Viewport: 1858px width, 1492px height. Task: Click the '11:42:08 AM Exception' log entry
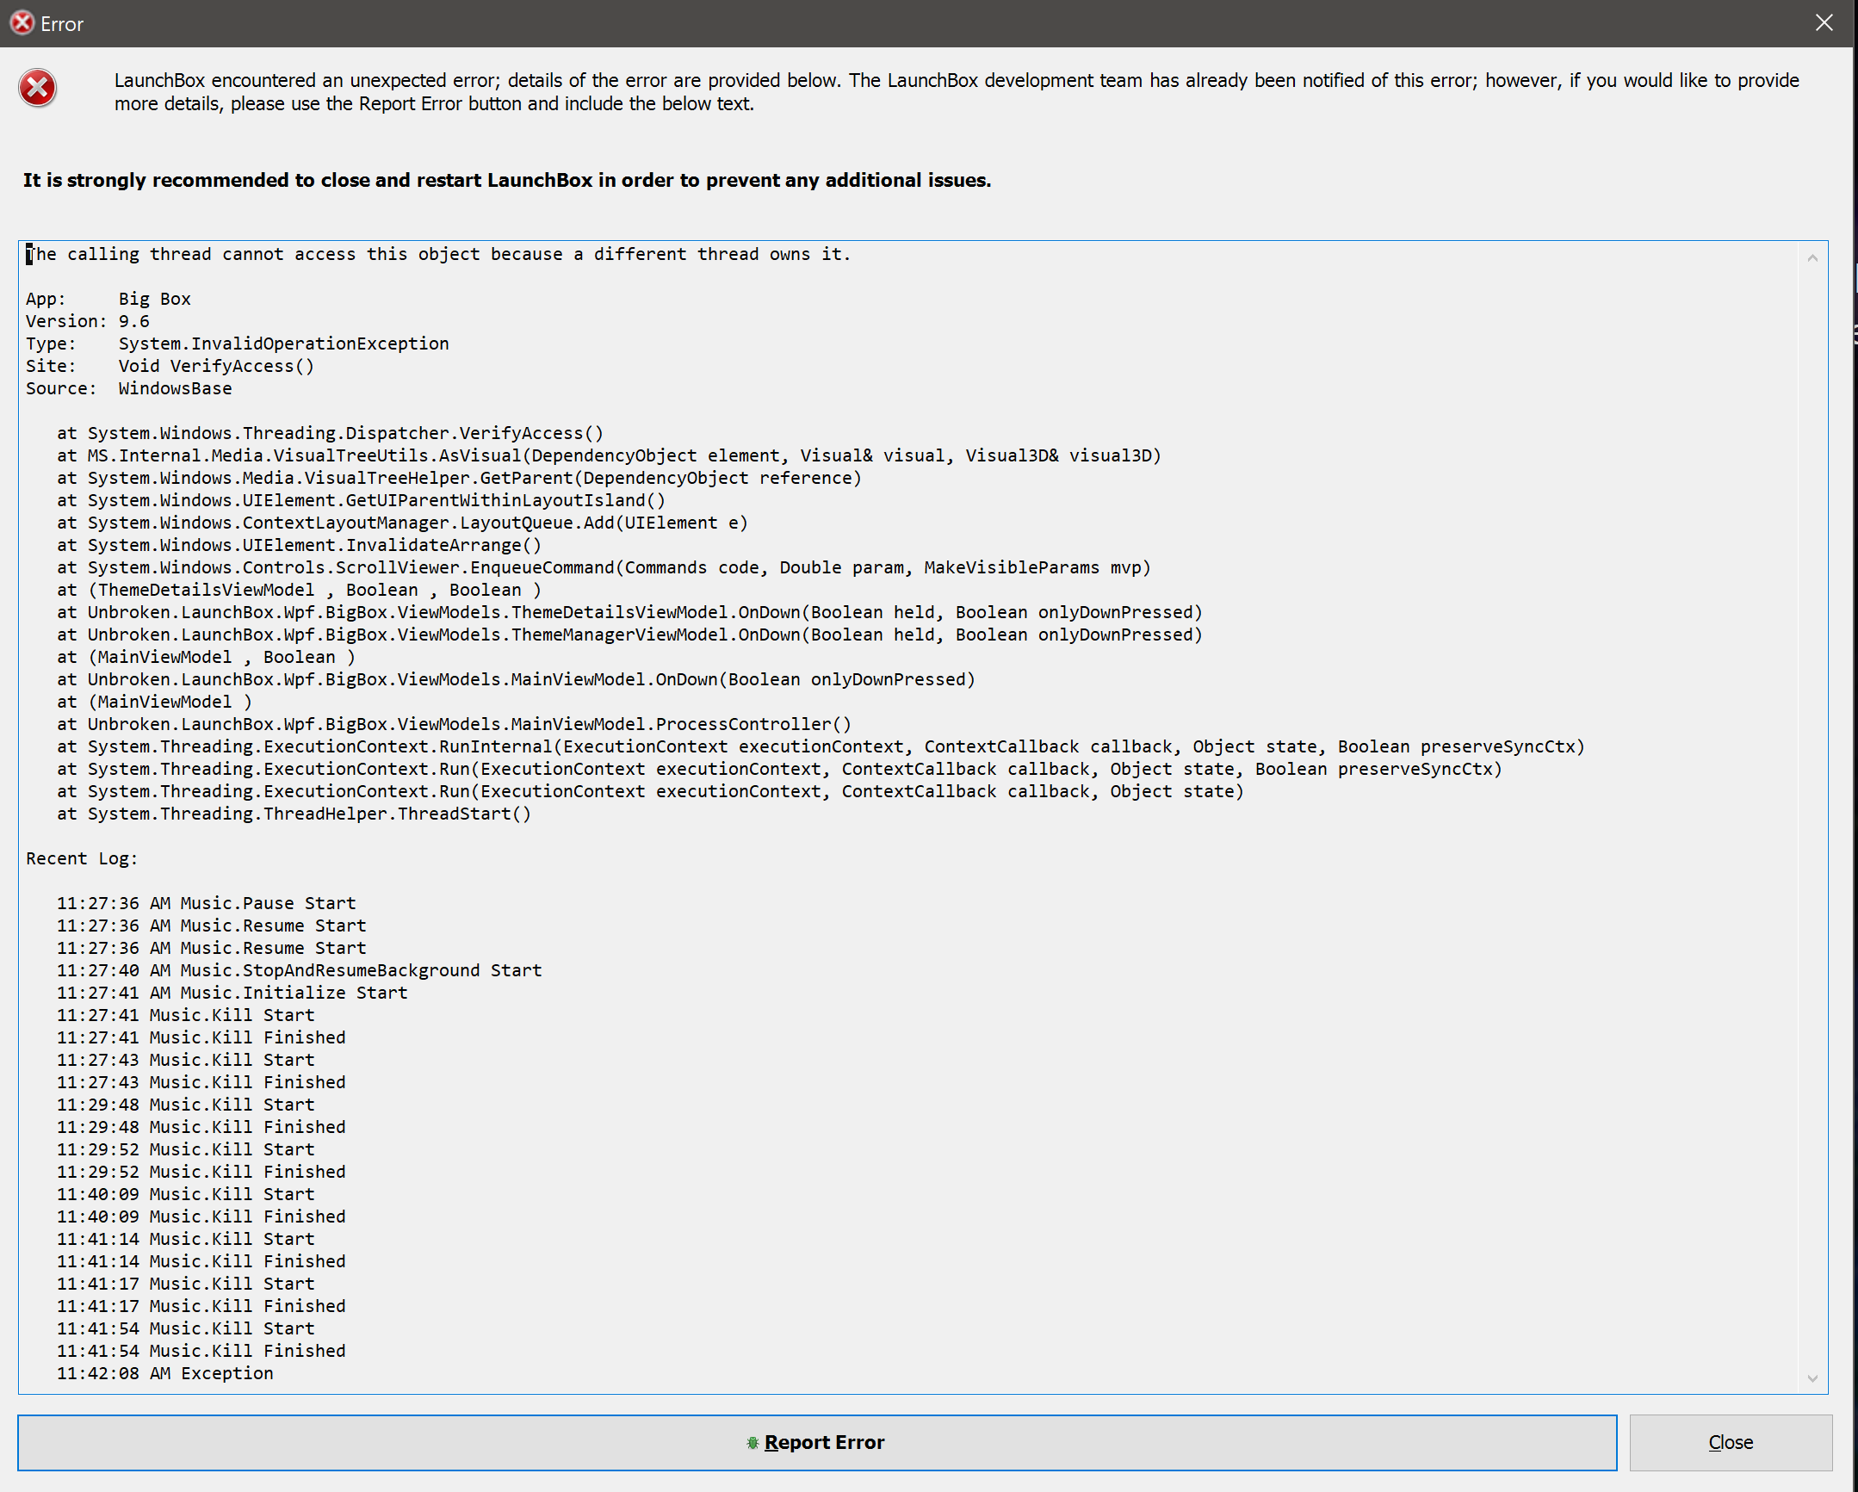pos(165,1375)
